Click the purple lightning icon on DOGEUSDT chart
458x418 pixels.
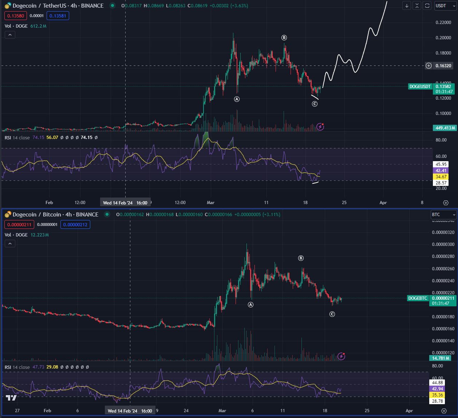pos(320,127)
